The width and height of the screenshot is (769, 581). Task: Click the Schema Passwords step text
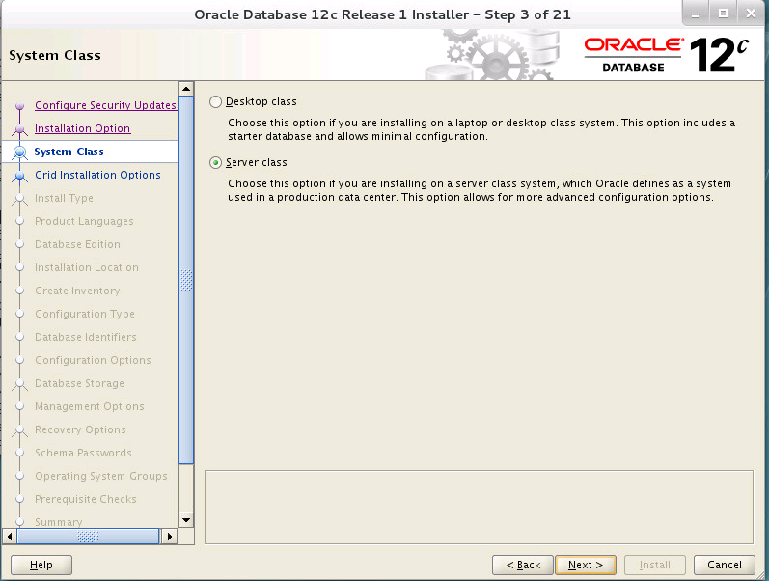click(83, 453)
